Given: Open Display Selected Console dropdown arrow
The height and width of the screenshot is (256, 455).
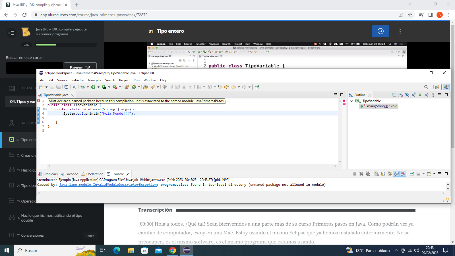Looking at the screenshot, I should tap(423, 174).
